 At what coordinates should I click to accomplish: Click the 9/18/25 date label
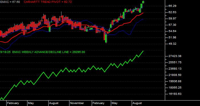click(5, 52)
